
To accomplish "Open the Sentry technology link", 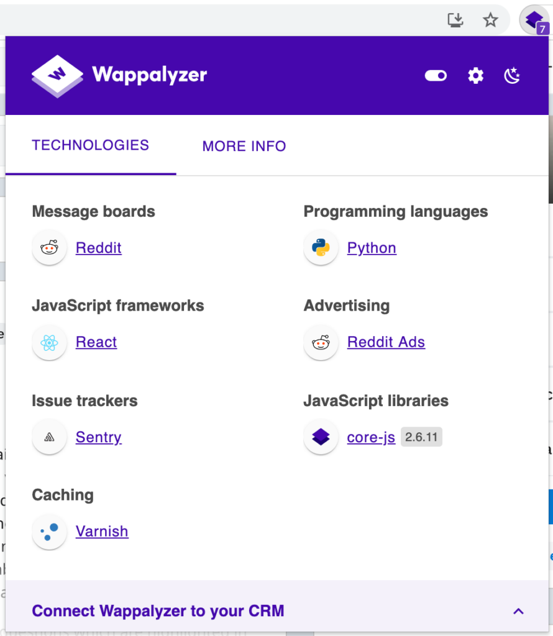I will [x=99, y=437].
